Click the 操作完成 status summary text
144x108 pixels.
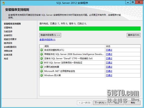click(x=63, y=23)
